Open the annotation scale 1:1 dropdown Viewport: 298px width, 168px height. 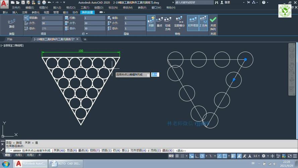[256, 156]
